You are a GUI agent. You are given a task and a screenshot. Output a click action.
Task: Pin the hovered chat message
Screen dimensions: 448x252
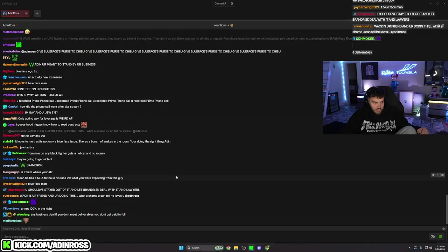tap(433, 175)
